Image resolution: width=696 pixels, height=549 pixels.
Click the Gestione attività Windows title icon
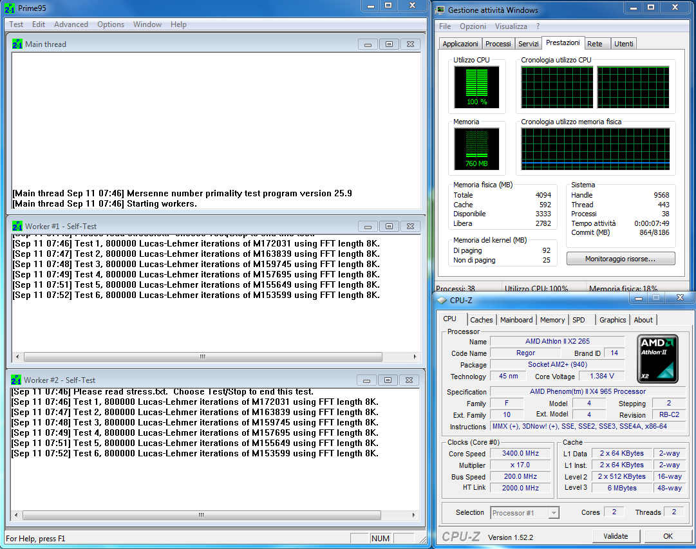pos(440,10)
